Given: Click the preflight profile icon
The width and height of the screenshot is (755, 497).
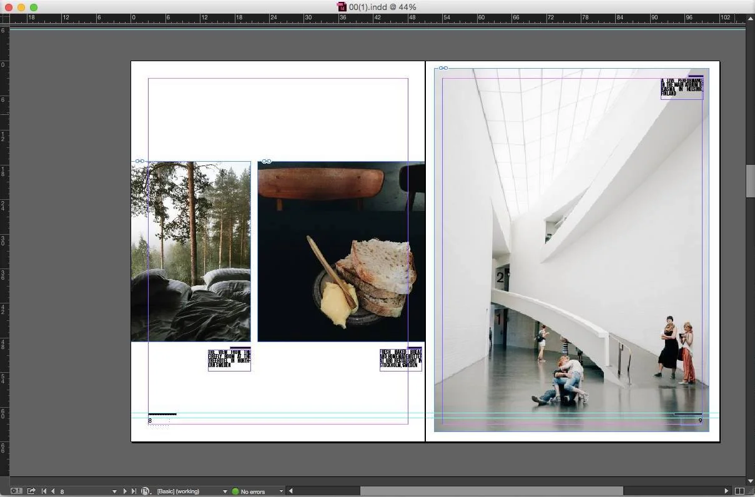Looking at the screenshot, I should click(x=146, y=491).
